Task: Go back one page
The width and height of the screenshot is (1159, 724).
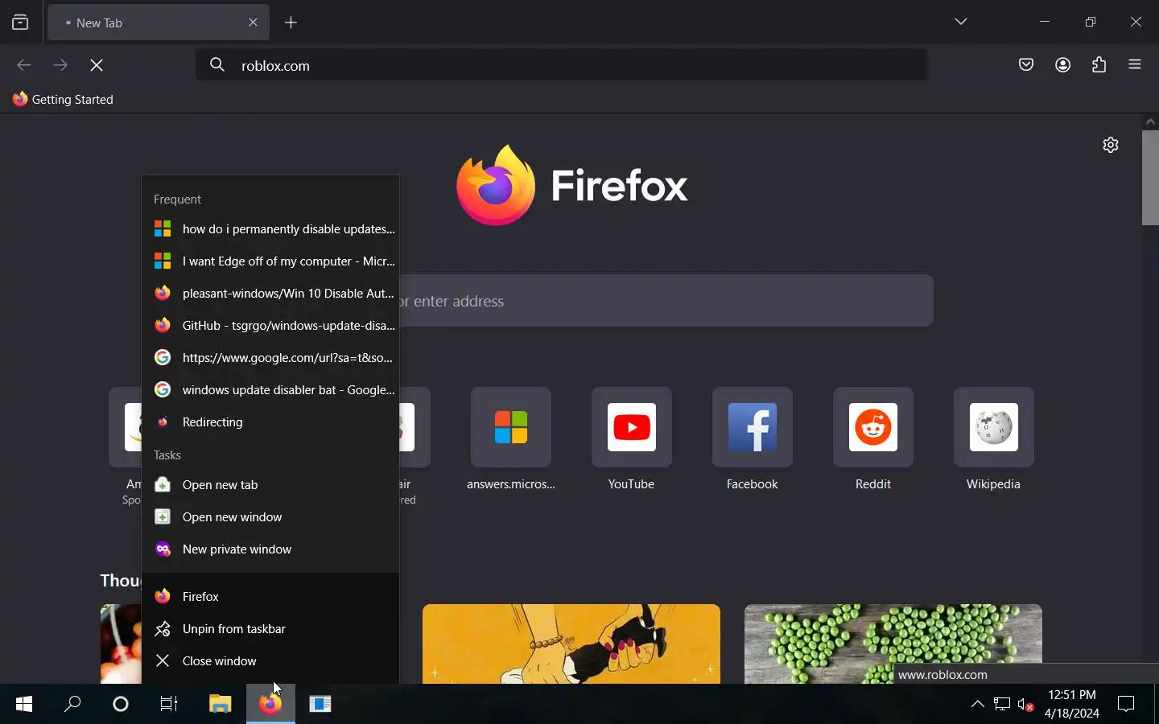Action: tap(24, 65)
